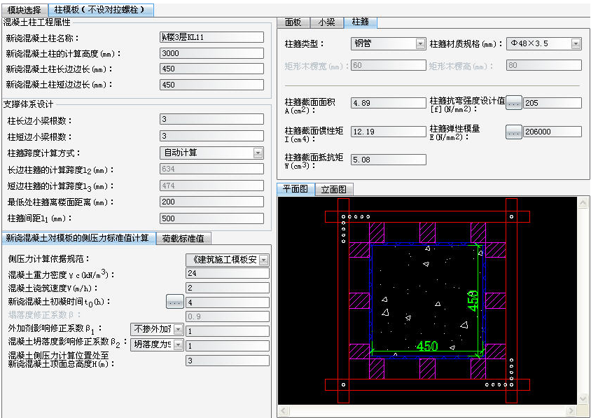Screen dimensions: 591x418
Task: Expand the 不掺外加剂 admixture dropdown
Action: pos(178,330)
